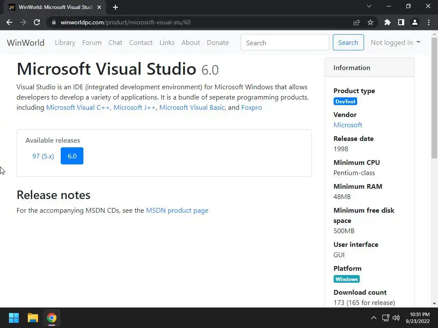The width and height of the screenshot is (438, 328).
Task: Open a new browser tab
Action: 115,7
